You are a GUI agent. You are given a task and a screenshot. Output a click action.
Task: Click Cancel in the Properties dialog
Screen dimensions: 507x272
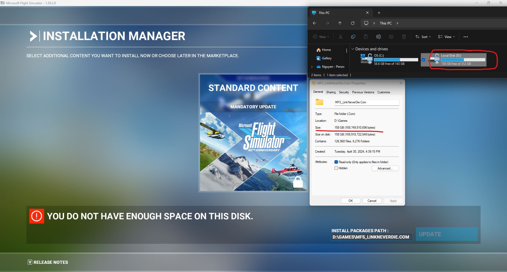tap(372, 201)
